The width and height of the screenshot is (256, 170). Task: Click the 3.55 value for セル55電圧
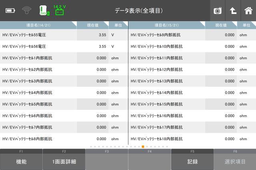[102, 35]
